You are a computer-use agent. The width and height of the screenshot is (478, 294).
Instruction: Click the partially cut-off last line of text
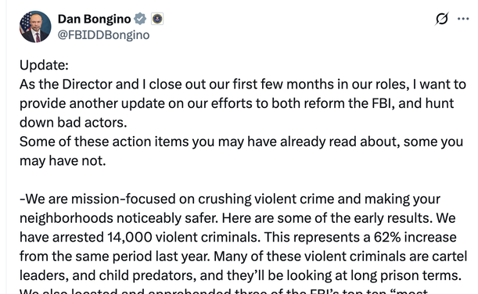(224, 291)
